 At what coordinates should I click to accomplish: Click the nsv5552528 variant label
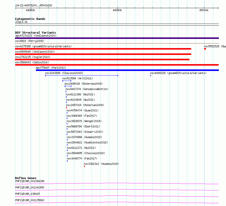point(215,46)
